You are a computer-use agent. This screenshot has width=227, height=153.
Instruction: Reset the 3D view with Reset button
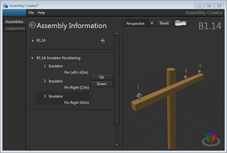164,23
